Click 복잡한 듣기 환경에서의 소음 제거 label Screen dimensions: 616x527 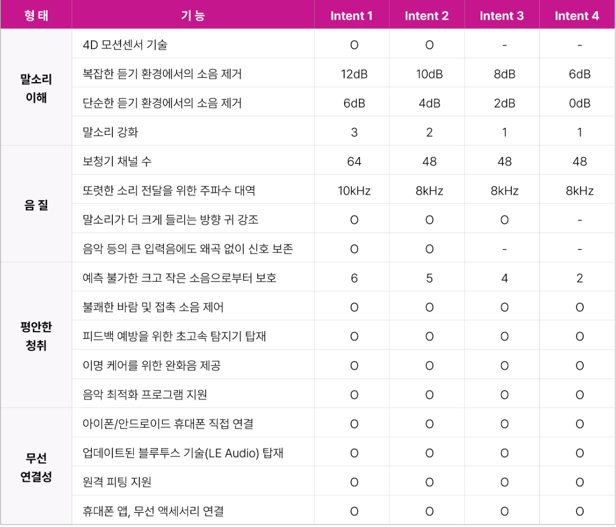coord(162,74)
